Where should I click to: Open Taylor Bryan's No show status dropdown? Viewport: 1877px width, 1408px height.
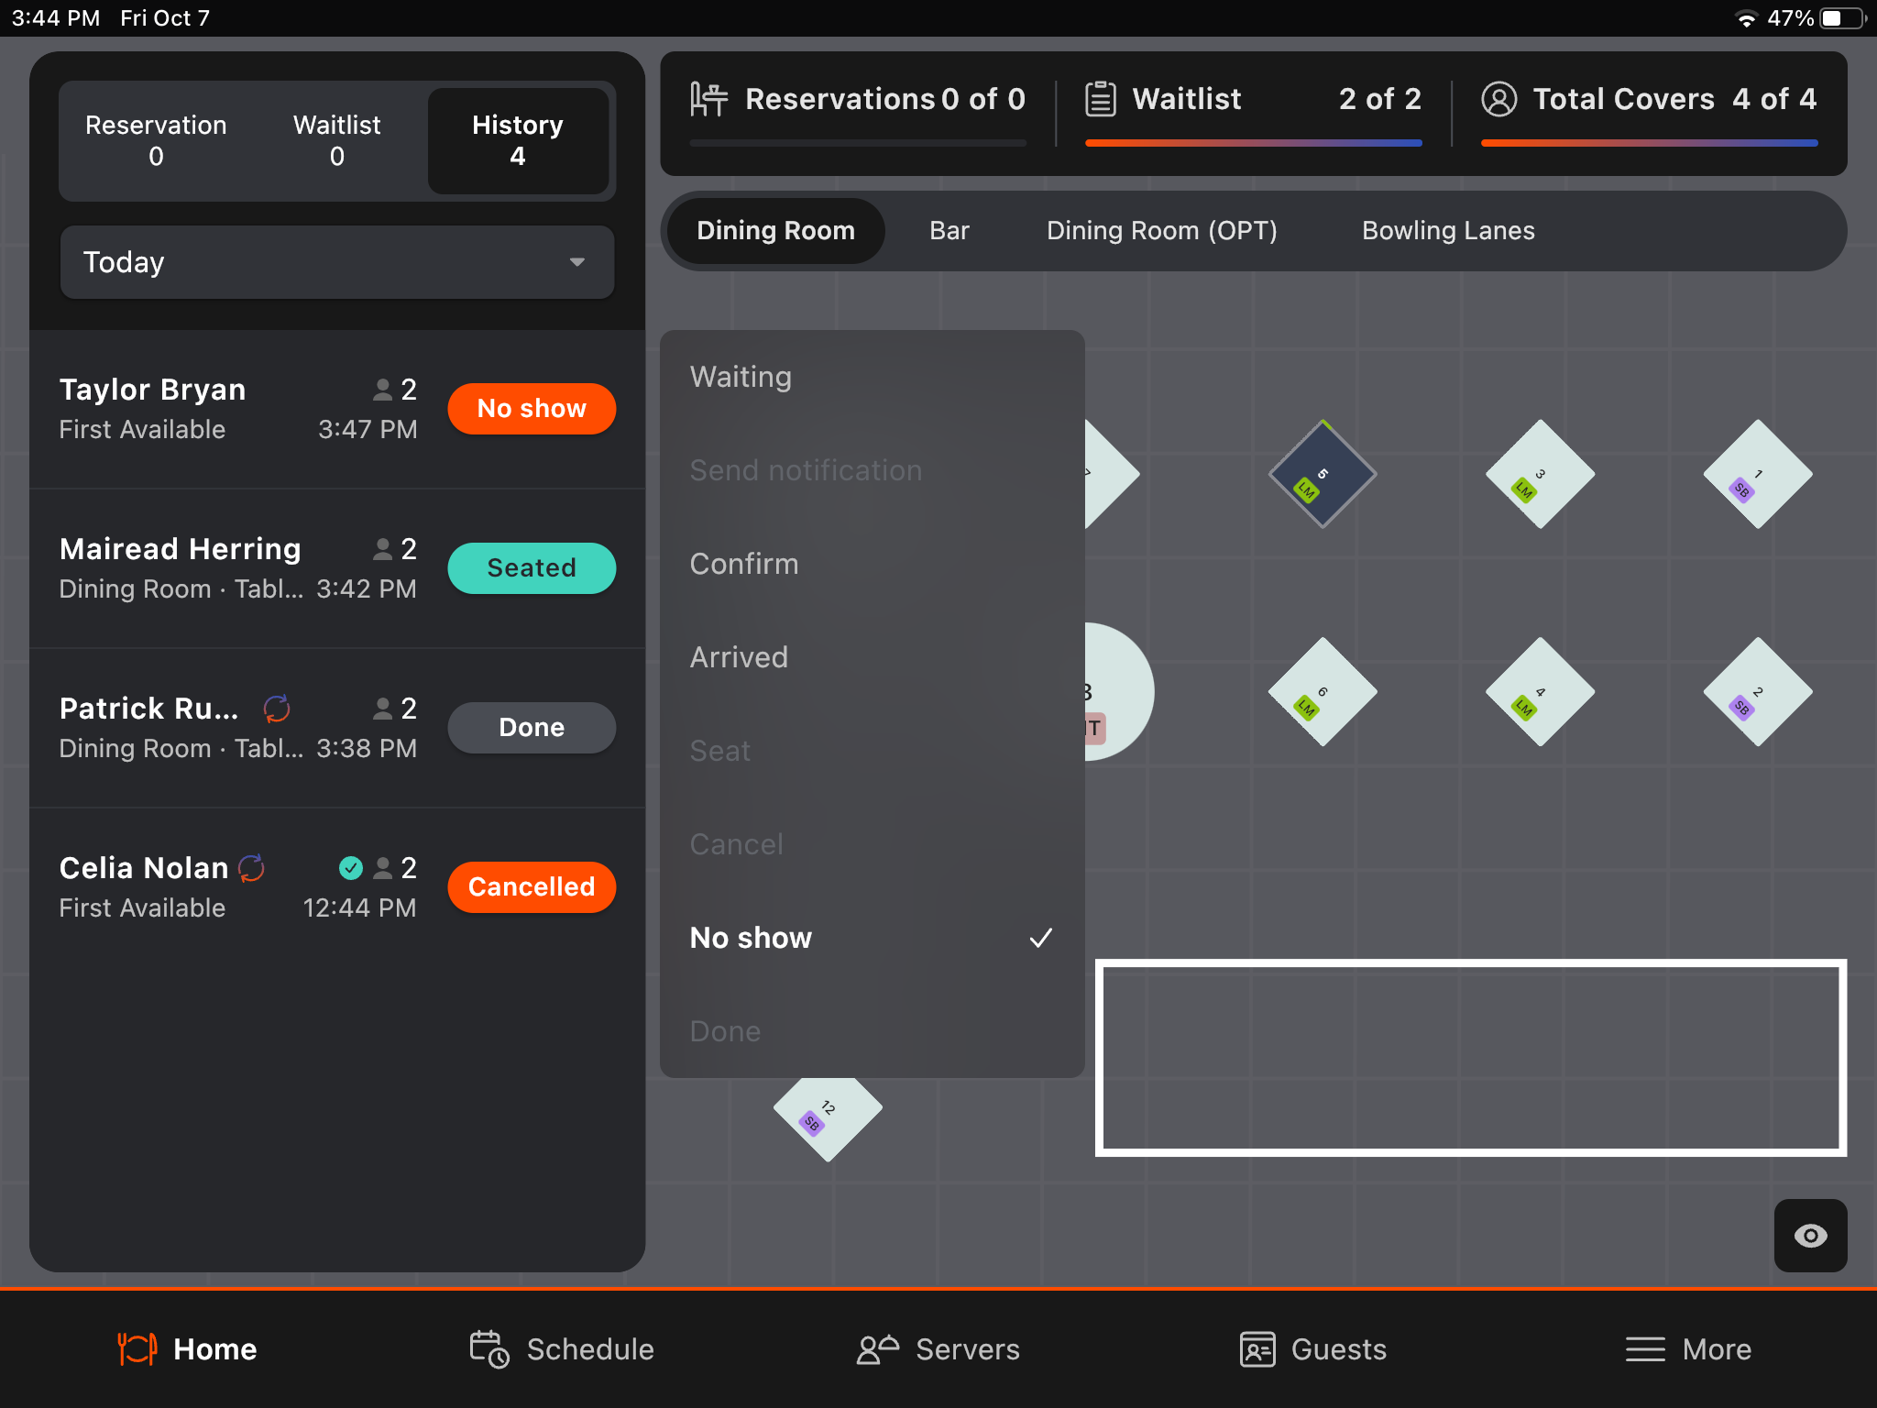(x=531, y=409)
